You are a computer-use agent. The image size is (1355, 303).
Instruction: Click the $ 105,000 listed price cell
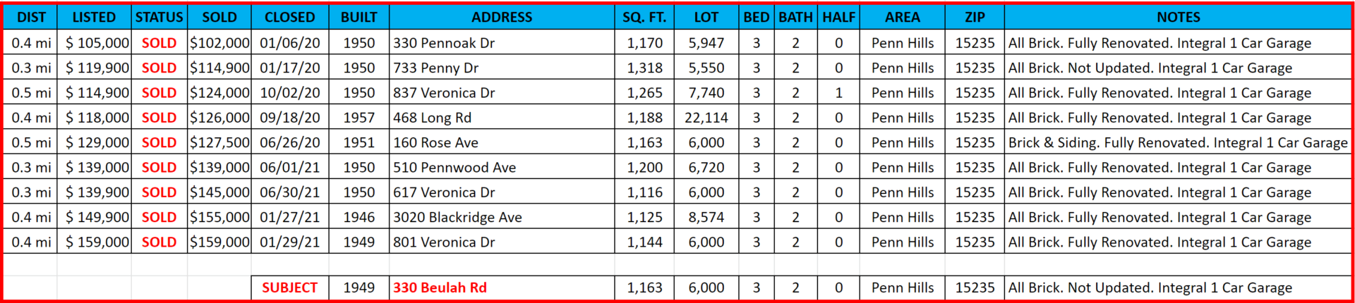[94, 43]
